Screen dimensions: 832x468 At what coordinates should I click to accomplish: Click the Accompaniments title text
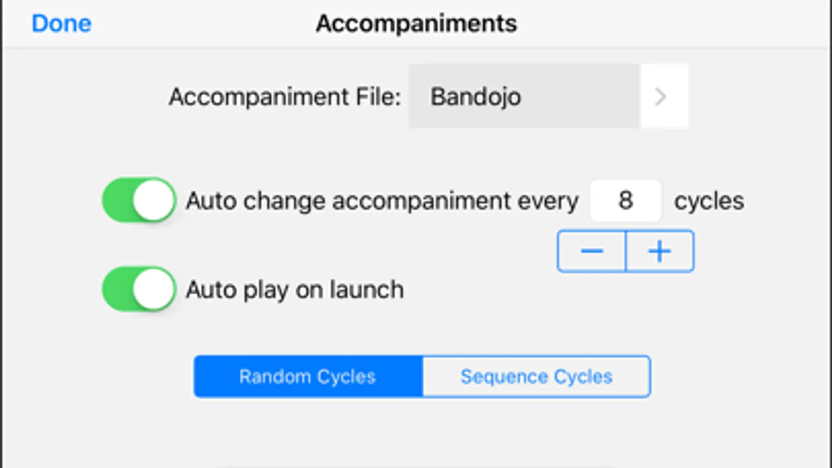pyautogui.click(x=416, y=24)
